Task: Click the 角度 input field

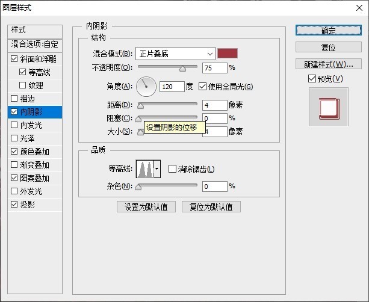Action: (172, 87)
